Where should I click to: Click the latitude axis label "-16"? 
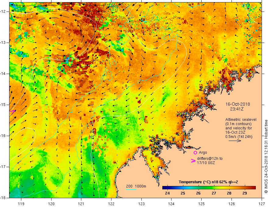point(3,136)
